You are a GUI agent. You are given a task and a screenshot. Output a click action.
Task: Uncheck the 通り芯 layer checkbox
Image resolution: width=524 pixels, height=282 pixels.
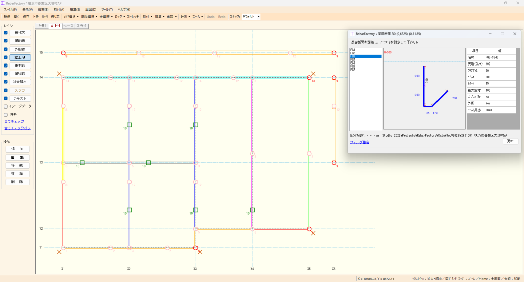(x=6, y=33)
